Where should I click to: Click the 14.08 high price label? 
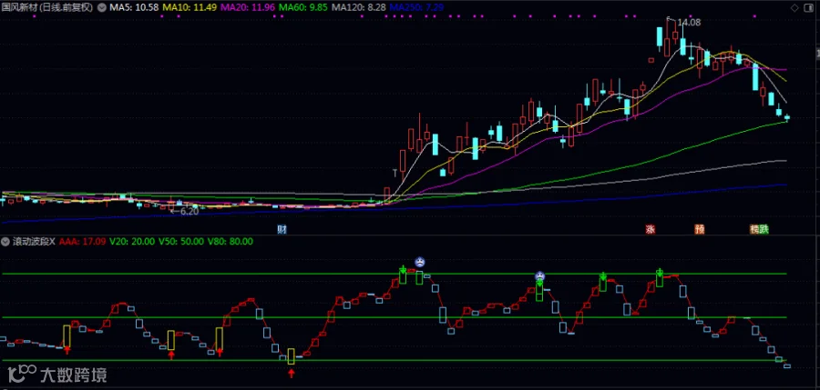click(689, 23)
